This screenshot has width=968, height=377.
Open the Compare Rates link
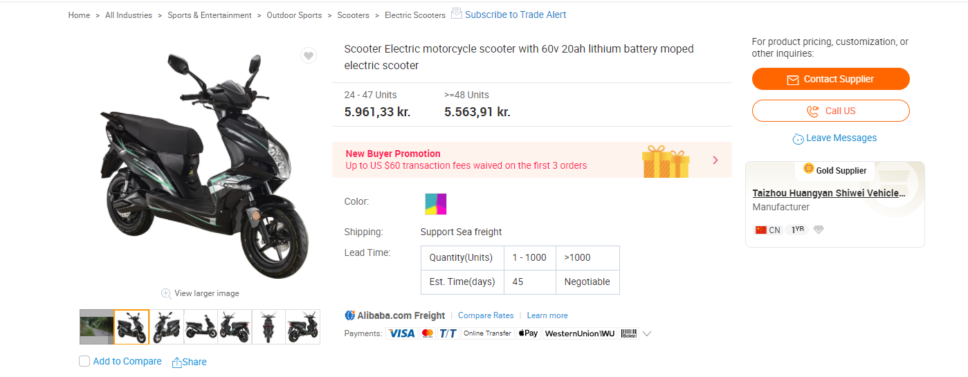pyautogui.click(x=486, y=315)
